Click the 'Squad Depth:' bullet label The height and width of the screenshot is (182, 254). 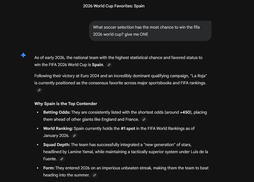click(57, 145)
